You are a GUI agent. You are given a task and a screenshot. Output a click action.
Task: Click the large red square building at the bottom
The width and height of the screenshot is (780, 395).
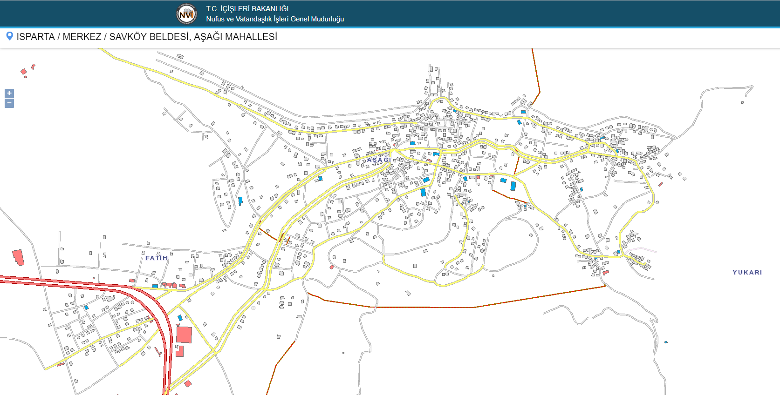click(184, 335)
